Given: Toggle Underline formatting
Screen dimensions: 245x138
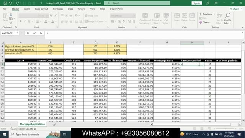Looking at the screenshot, I should tap(29, 21).
